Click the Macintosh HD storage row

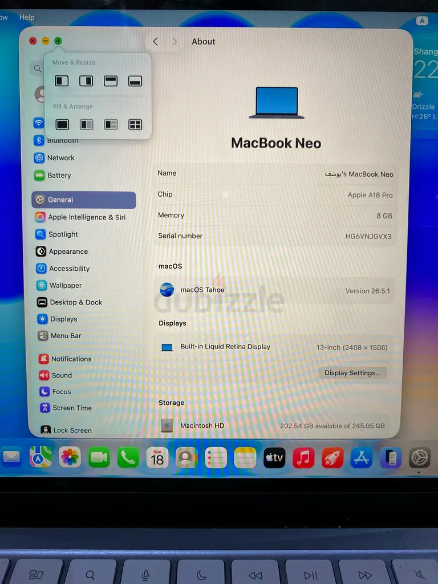[275, 425]
